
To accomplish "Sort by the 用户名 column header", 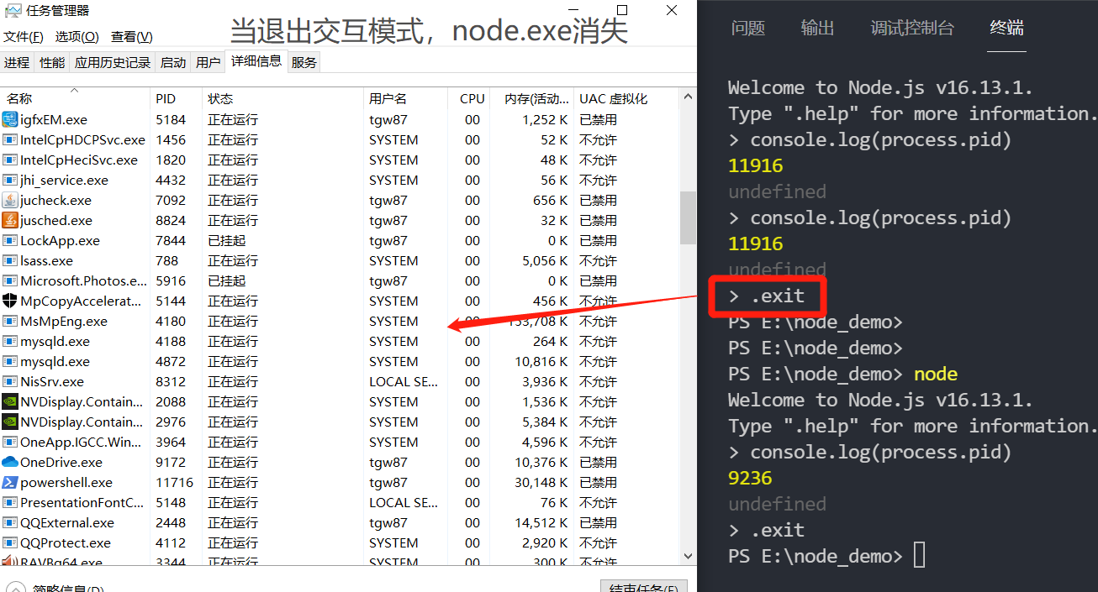I will click(x=406, y=98).
